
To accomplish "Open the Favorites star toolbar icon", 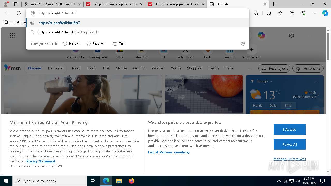I will click(x=280, y=13).
